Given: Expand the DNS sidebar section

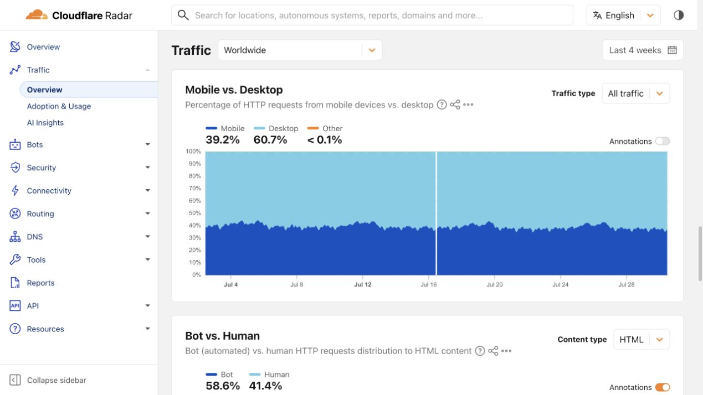Looking at the screenshot, I should click(x=147, y=237).
